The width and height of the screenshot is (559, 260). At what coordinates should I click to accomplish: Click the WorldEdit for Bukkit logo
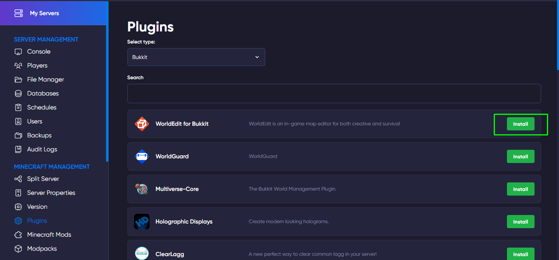pos(142,124)
